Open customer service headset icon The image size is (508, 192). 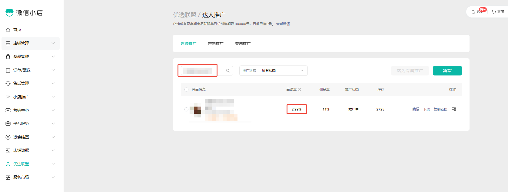tap(494, 12)
